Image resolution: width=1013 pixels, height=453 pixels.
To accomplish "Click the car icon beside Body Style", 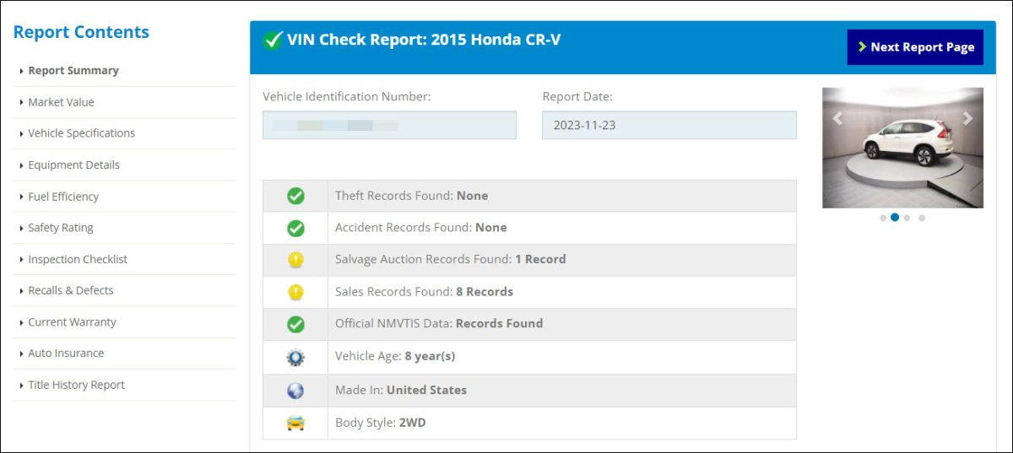I will point(295,423).
